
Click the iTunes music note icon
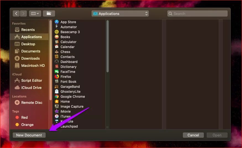[x=57, y=116]
